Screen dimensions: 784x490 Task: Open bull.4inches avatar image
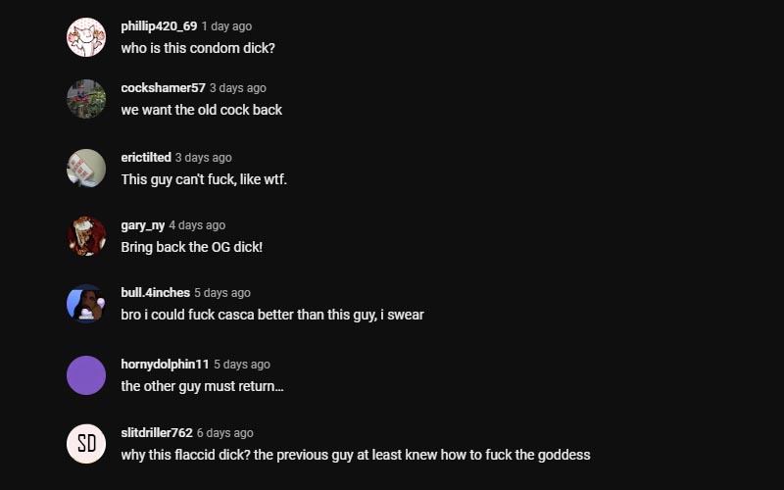[x=86, y=304]
